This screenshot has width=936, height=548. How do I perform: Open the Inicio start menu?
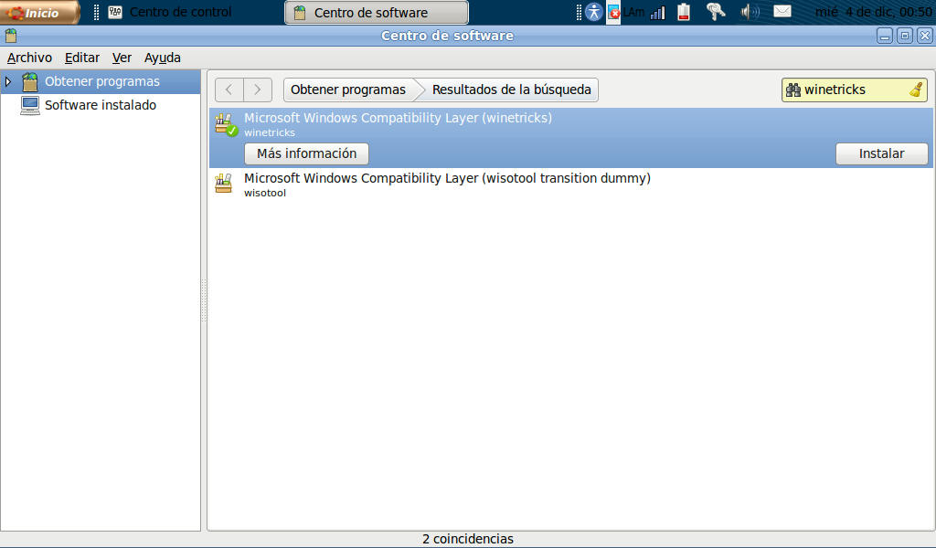coord(39,13)
